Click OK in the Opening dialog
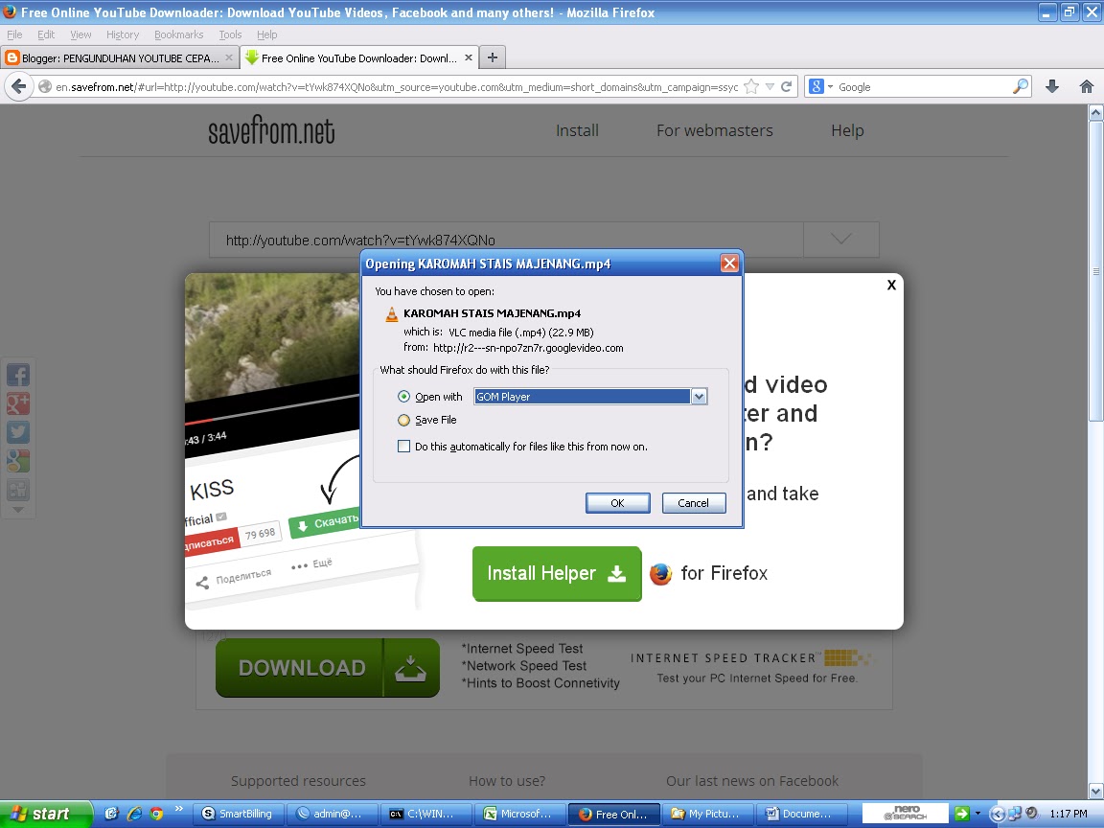1104x828 pixels. coord(617,503)
